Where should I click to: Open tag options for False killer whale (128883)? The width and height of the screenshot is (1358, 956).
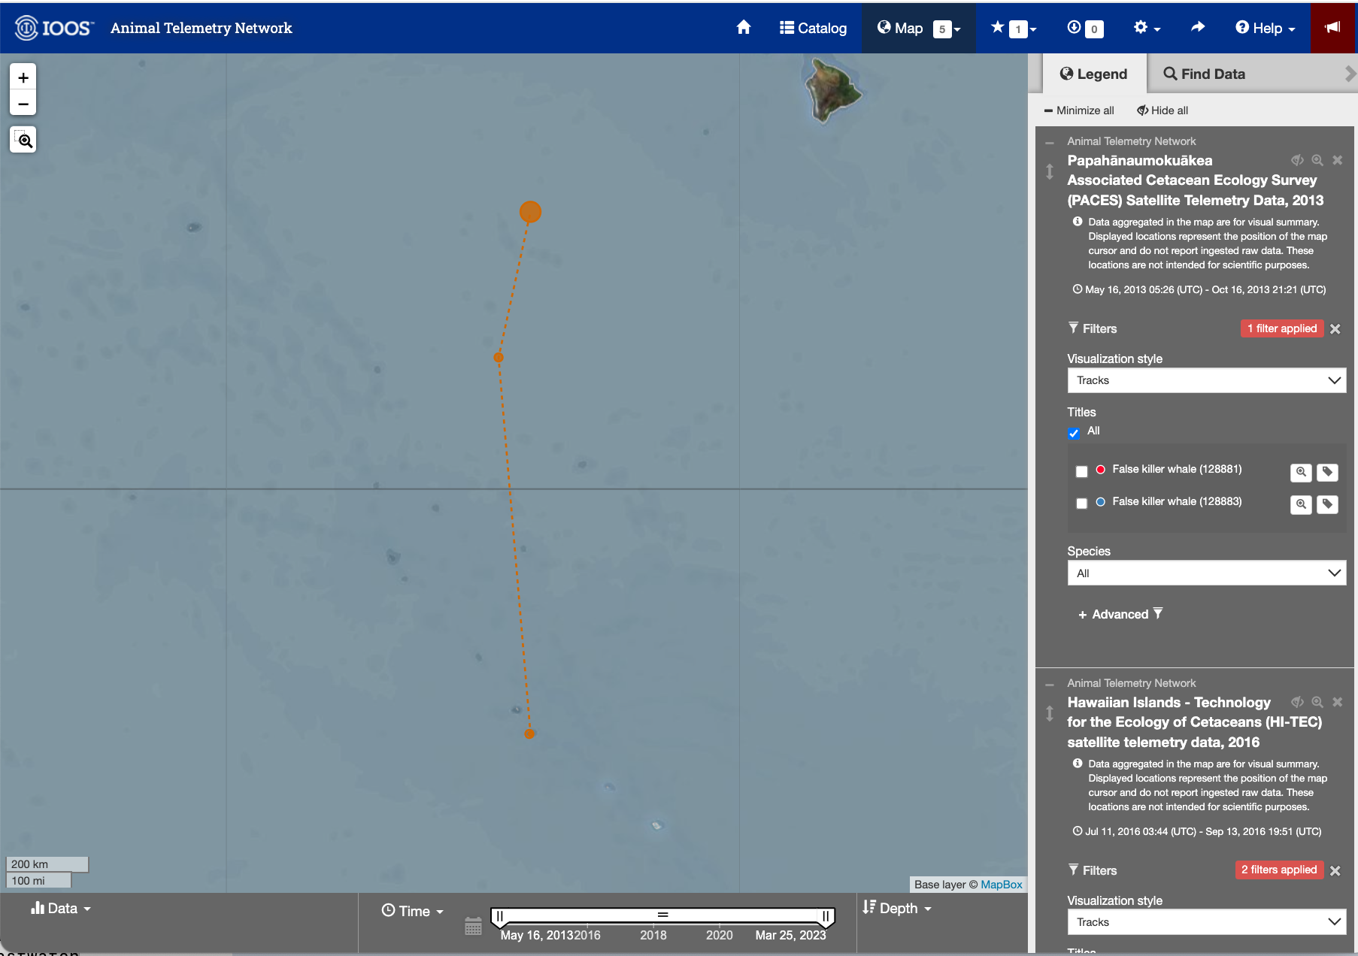coord(1328,504)
